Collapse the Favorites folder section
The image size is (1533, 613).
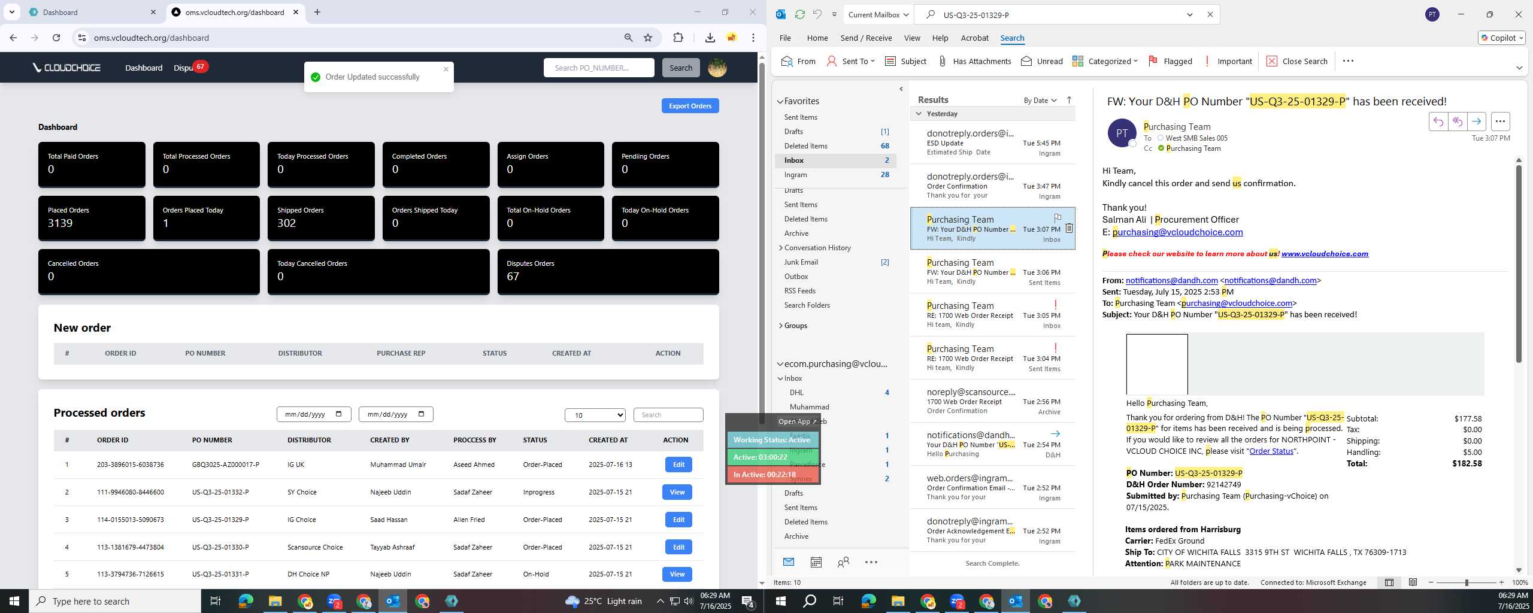[780, 102]
